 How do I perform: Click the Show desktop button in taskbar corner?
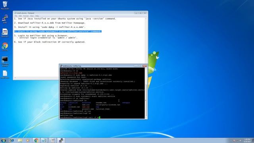point(253,141)
